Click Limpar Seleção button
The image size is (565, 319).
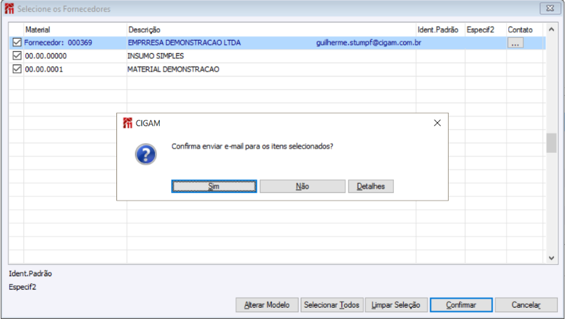coord(396,305)
